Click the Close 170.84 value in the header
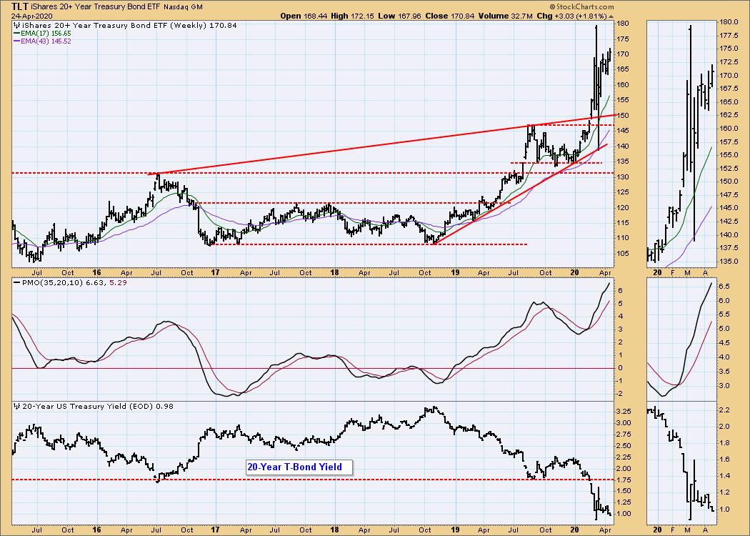Screen dimensions: 750x536 click(449, 16)
